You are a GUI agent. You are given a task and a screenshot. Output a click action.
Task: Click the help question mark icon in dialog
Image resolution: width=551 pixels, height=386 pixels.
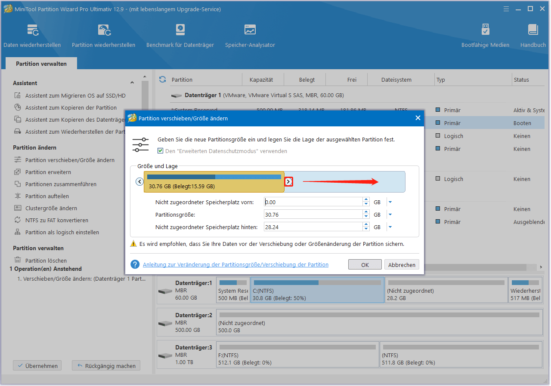pos(135,264)
